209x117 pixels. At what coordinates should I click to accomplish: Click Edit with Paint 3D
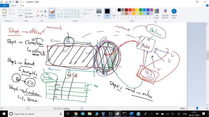click(165, 13)
